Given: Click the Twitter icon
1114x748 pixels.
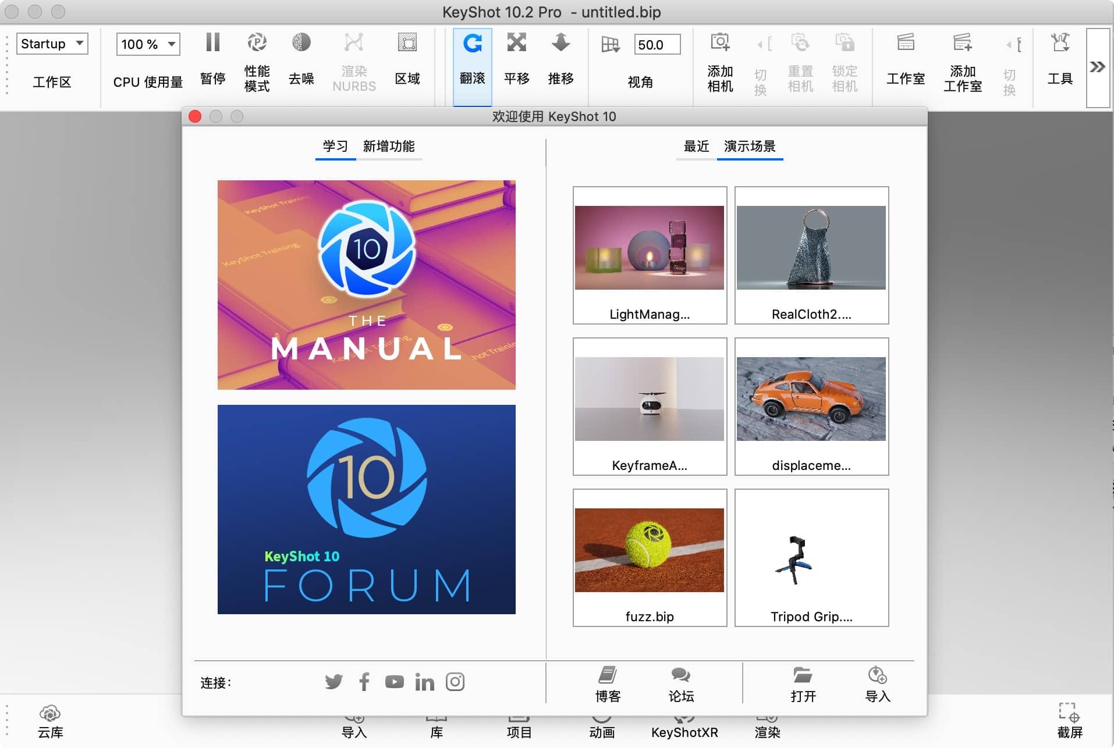Looking at the screenshot, I should pos(334,682).
